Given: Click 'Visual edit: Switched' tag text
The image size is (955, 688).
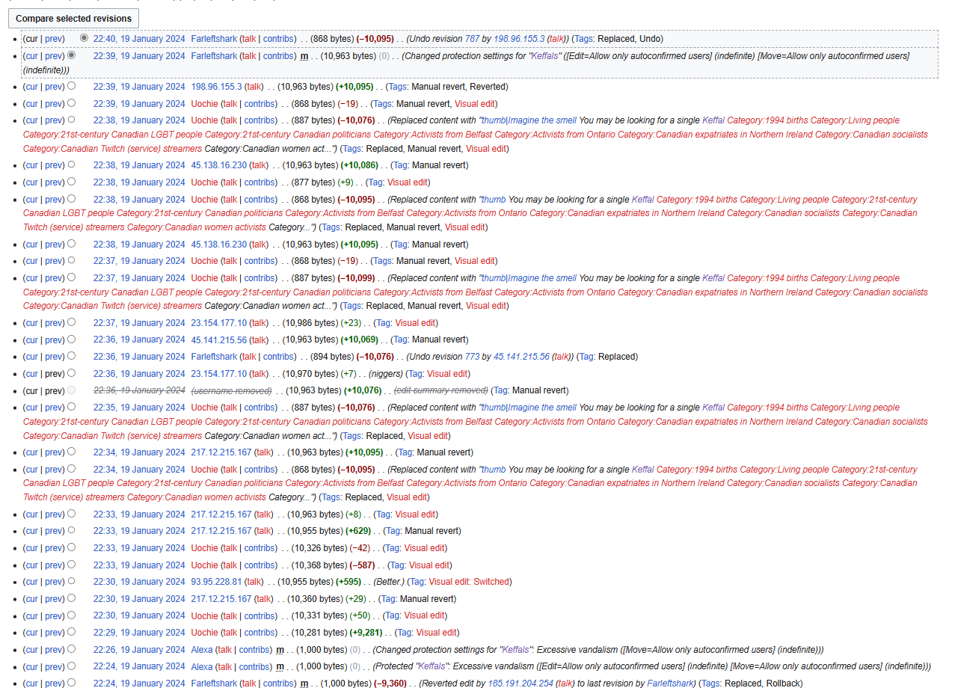Looking at the screenshot, I should click(x=469, y=582).
